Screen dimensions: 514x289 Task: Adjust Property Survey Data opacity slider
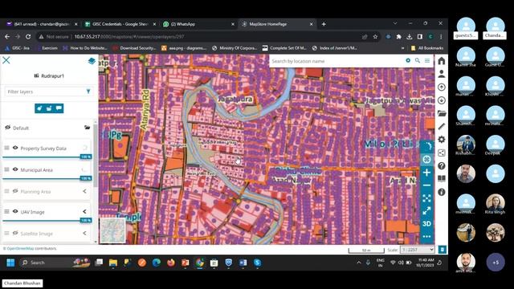pos(47,157)
